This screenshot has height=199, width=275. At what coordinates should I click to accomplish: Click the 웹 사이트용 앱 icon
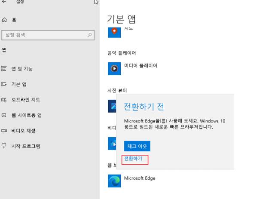[x=4, y=115]
